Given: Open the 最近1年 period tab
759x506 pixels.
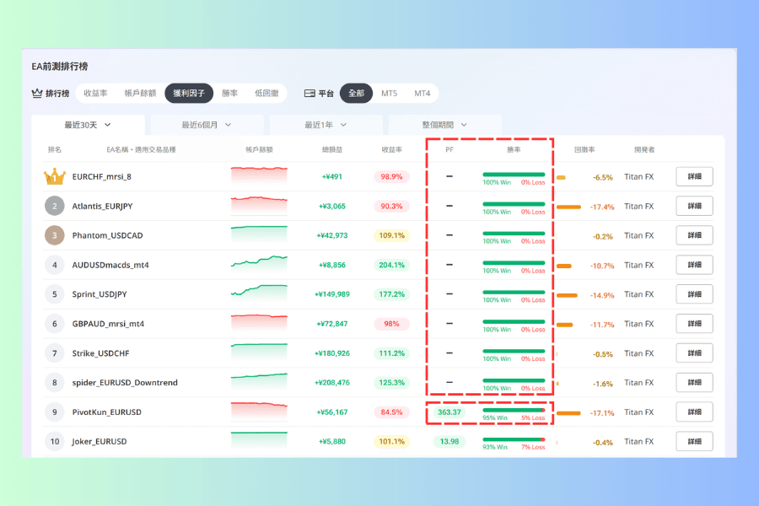Looking at the screenshot, I should 326,125.
